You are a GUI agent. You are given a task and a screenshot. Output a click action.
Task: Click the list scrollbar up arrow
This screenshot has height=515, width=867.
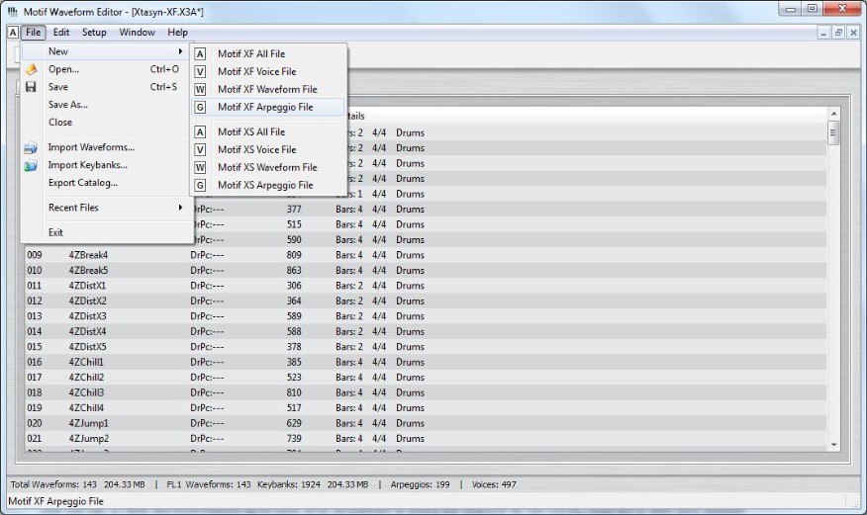pyautogui.click(x=833, y=114)
